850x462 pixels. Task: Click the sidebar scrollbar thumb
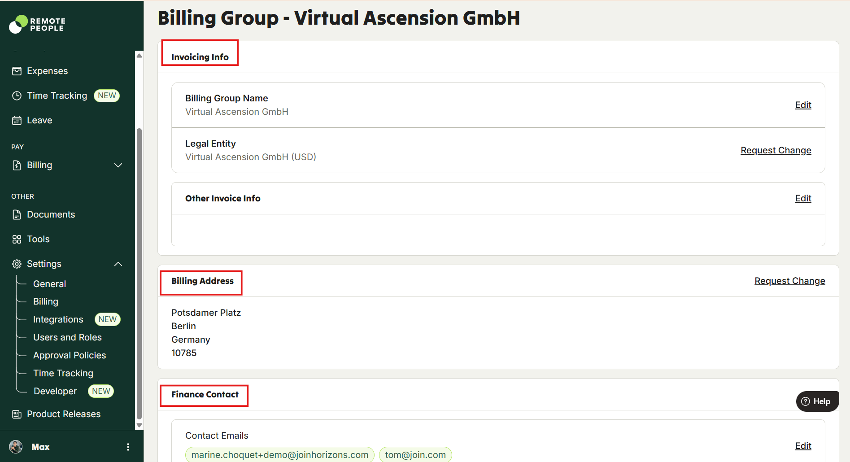pyautogui.click(x=139, y=274)
